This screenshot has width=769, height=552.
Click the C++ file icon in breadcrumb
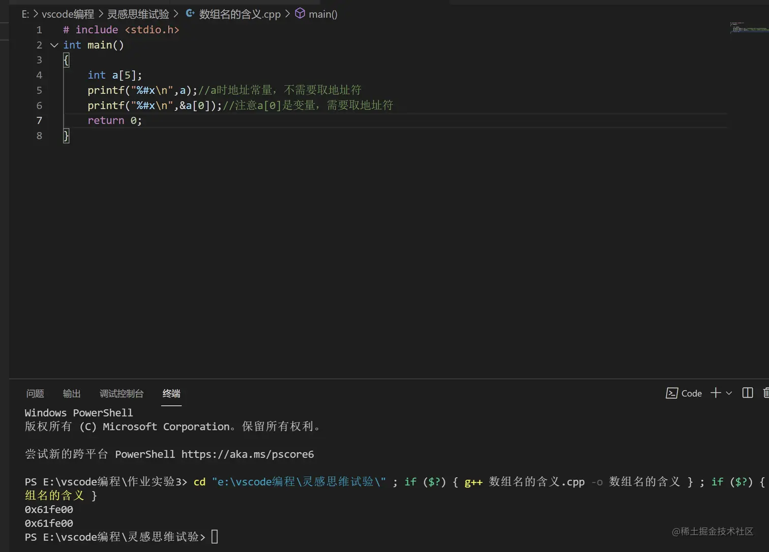pos(190,14)
